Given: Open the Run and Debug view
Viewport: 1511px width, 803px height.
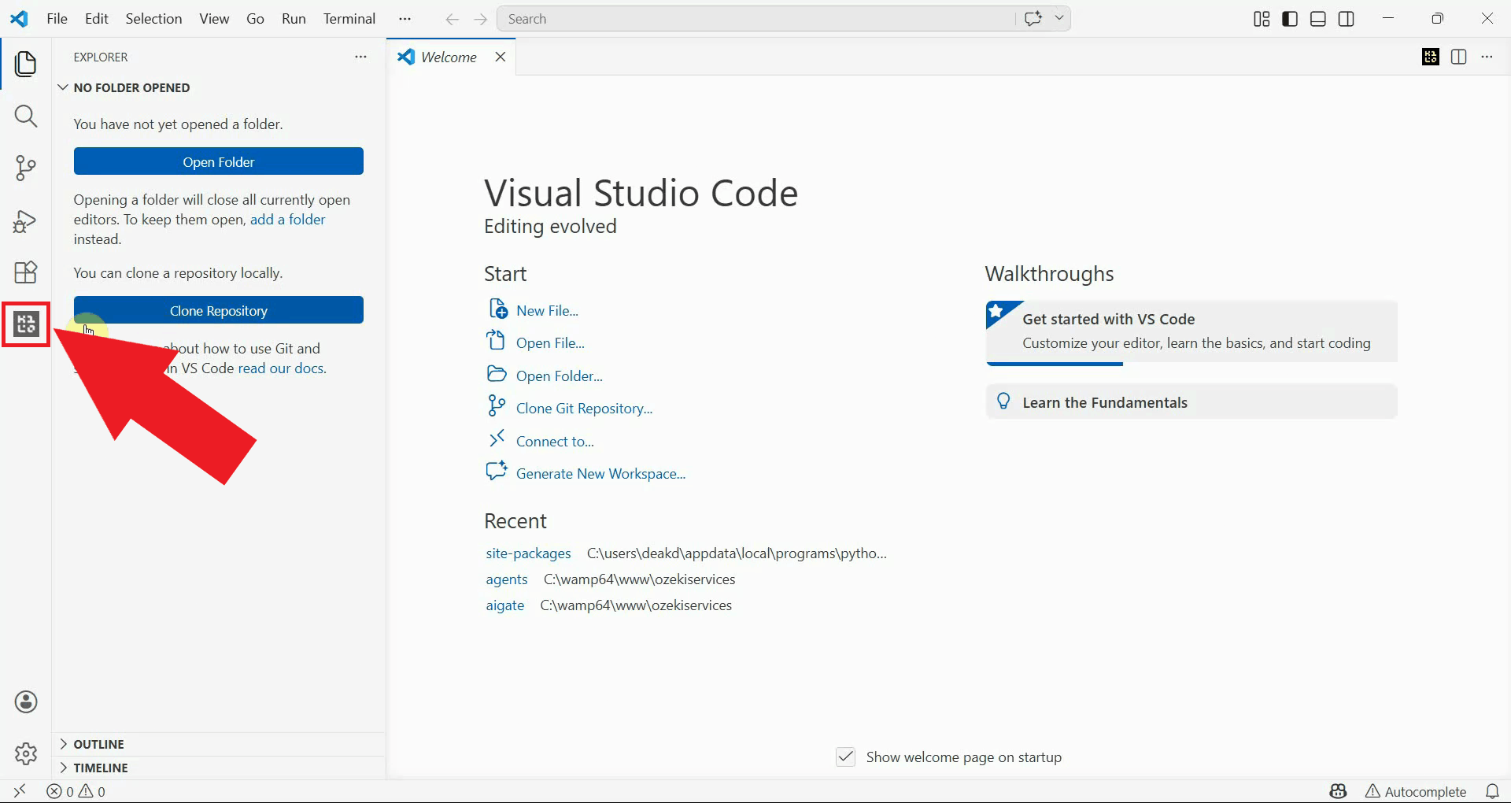Looking at the screenshot, I should coord(26,221).
